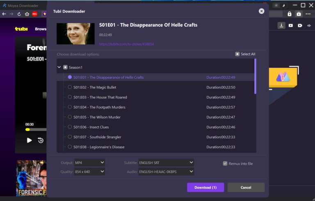Open the video library icon
The width and height of the screenshot is (315, 201).
290,25
